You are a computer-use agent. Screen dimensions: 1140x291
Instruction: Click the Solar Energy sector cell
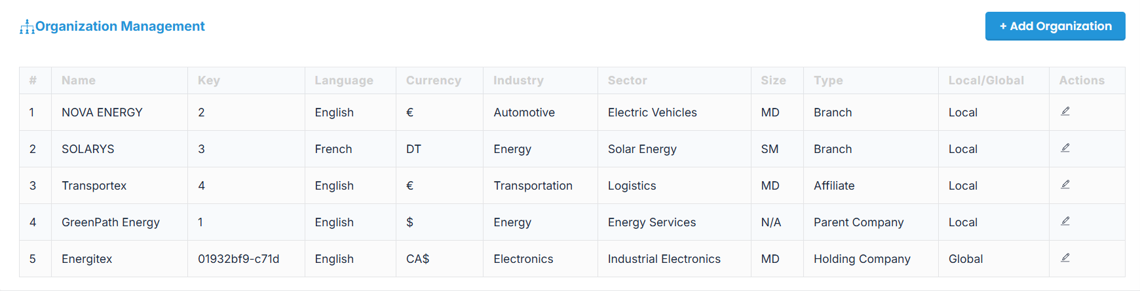642,149
